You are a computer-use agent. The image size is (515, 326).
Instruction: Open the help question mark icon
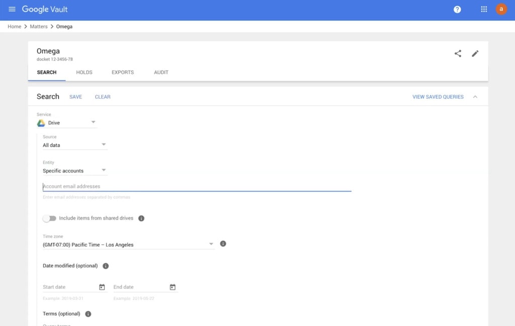pyautogui.click(x=457, y=10)
